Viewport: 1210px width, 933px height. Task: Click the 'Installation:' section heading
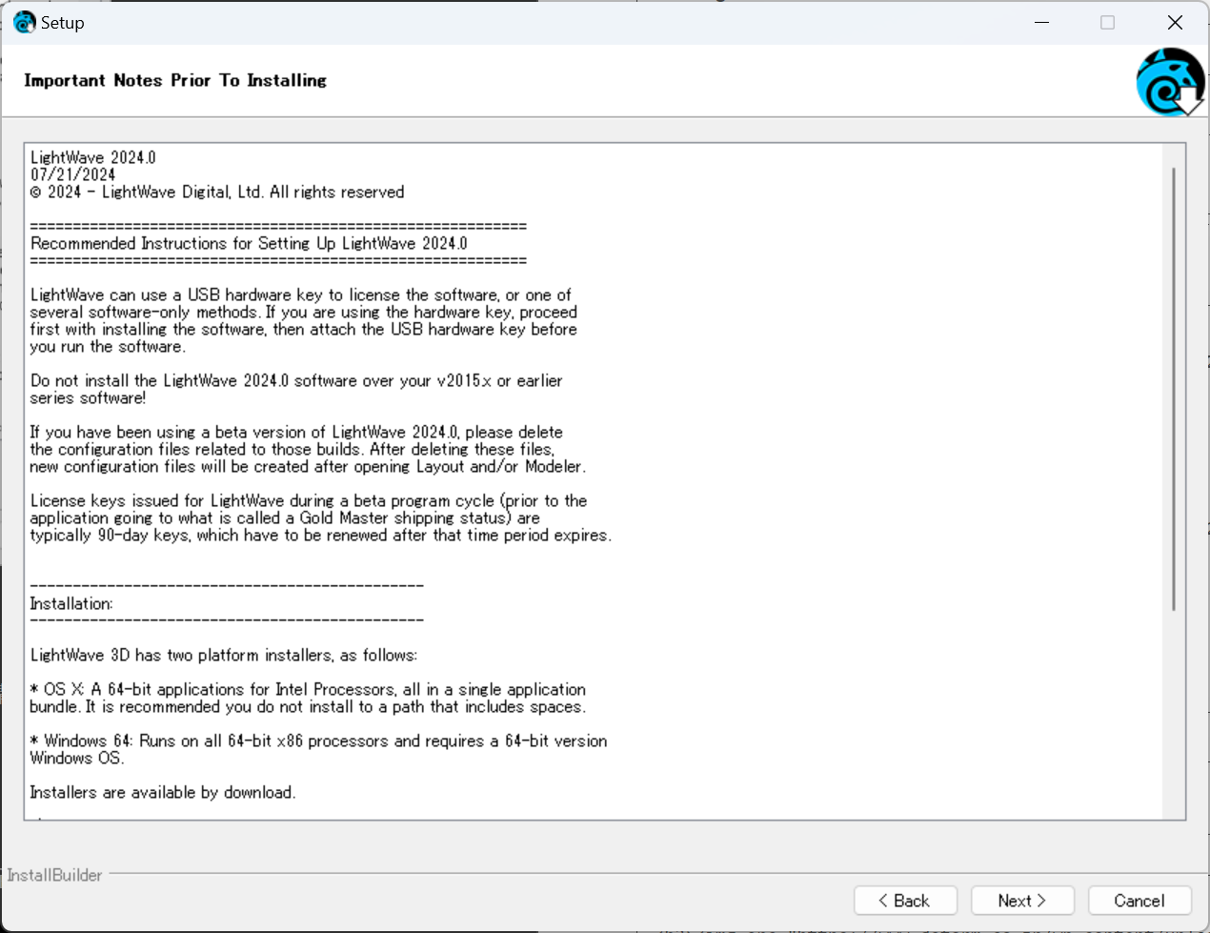[x=71, y=603]
